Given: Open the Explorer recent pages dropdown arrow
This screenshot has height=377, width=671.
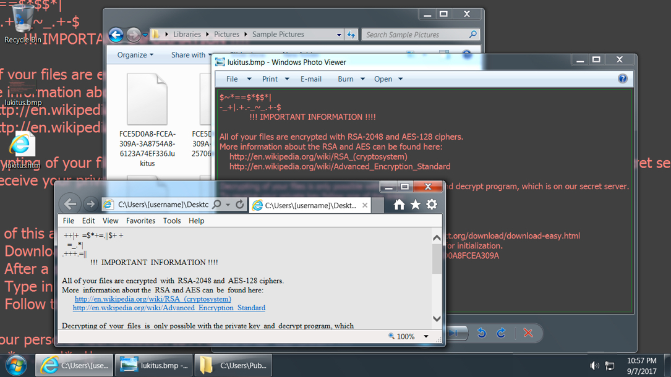Looking at the screenshot, I should (145, 35).
